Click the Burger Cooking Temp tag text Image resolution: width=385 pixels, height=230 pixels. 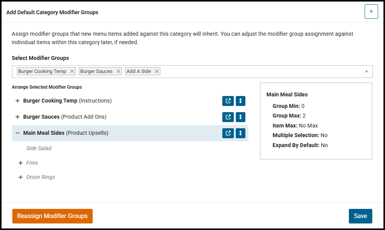pyautogui.click(x=42, y=71)
